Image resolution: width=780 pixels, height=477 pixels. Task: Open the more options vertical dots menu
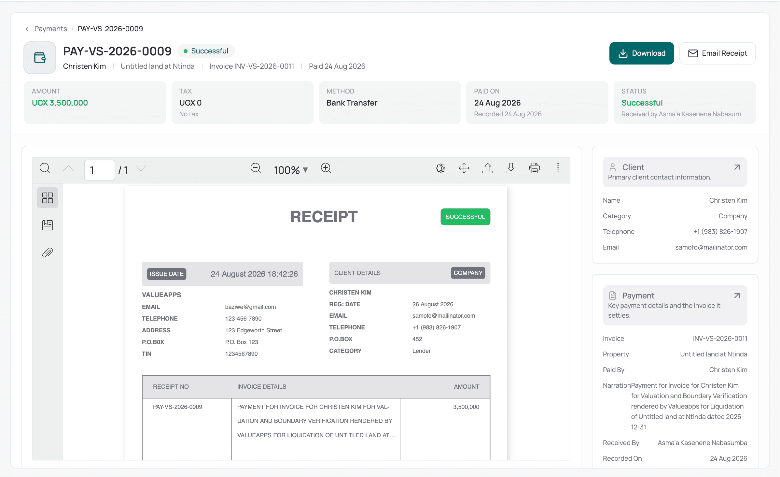click(558, 168)
